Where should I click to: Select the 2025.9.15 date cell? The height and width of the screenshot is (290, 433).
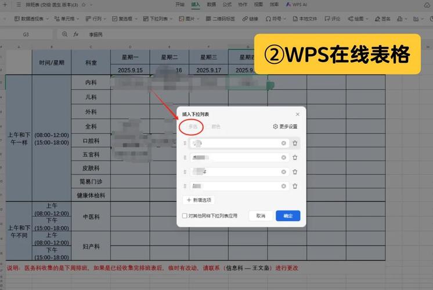click(130, 70)
